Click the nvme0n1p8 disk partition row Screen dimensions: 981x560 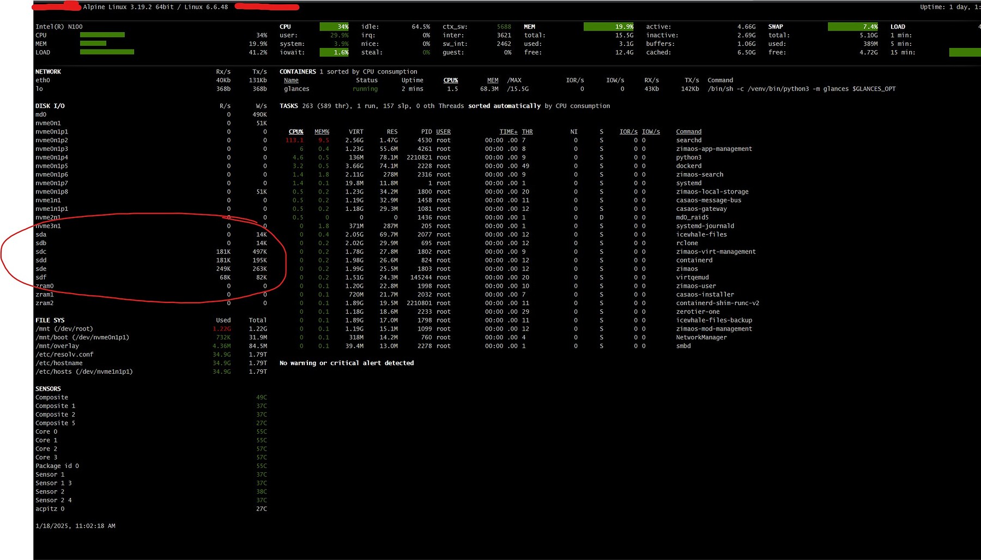[x=151, y=192]
